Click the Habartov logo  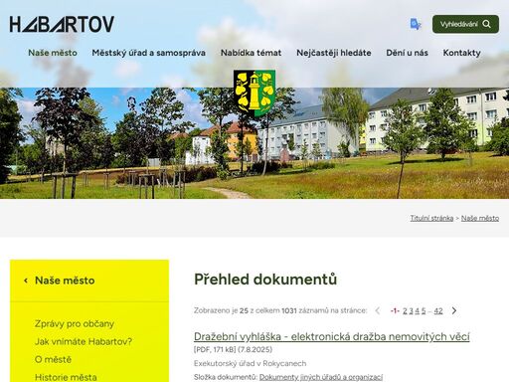(x=62, y=24)
